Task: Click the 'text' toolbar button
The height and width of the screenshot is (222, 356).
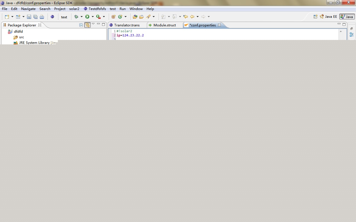Action: (64, 17)
